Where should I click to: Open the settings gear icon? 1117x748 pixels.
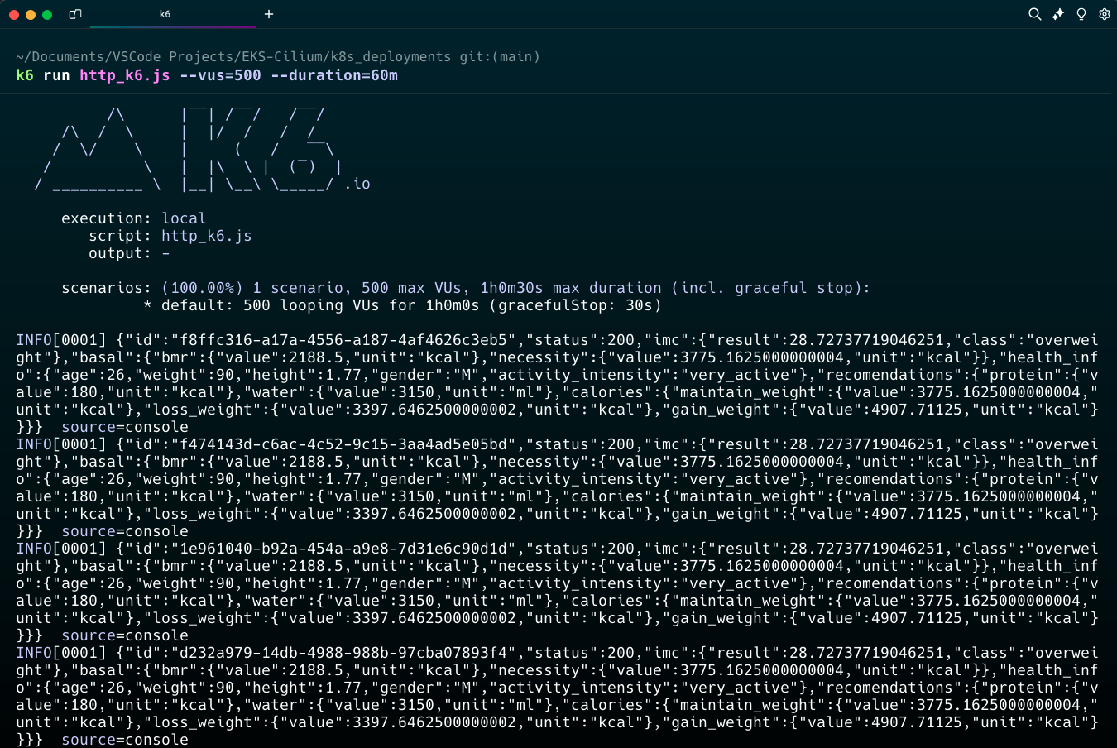pos(1105,14)
